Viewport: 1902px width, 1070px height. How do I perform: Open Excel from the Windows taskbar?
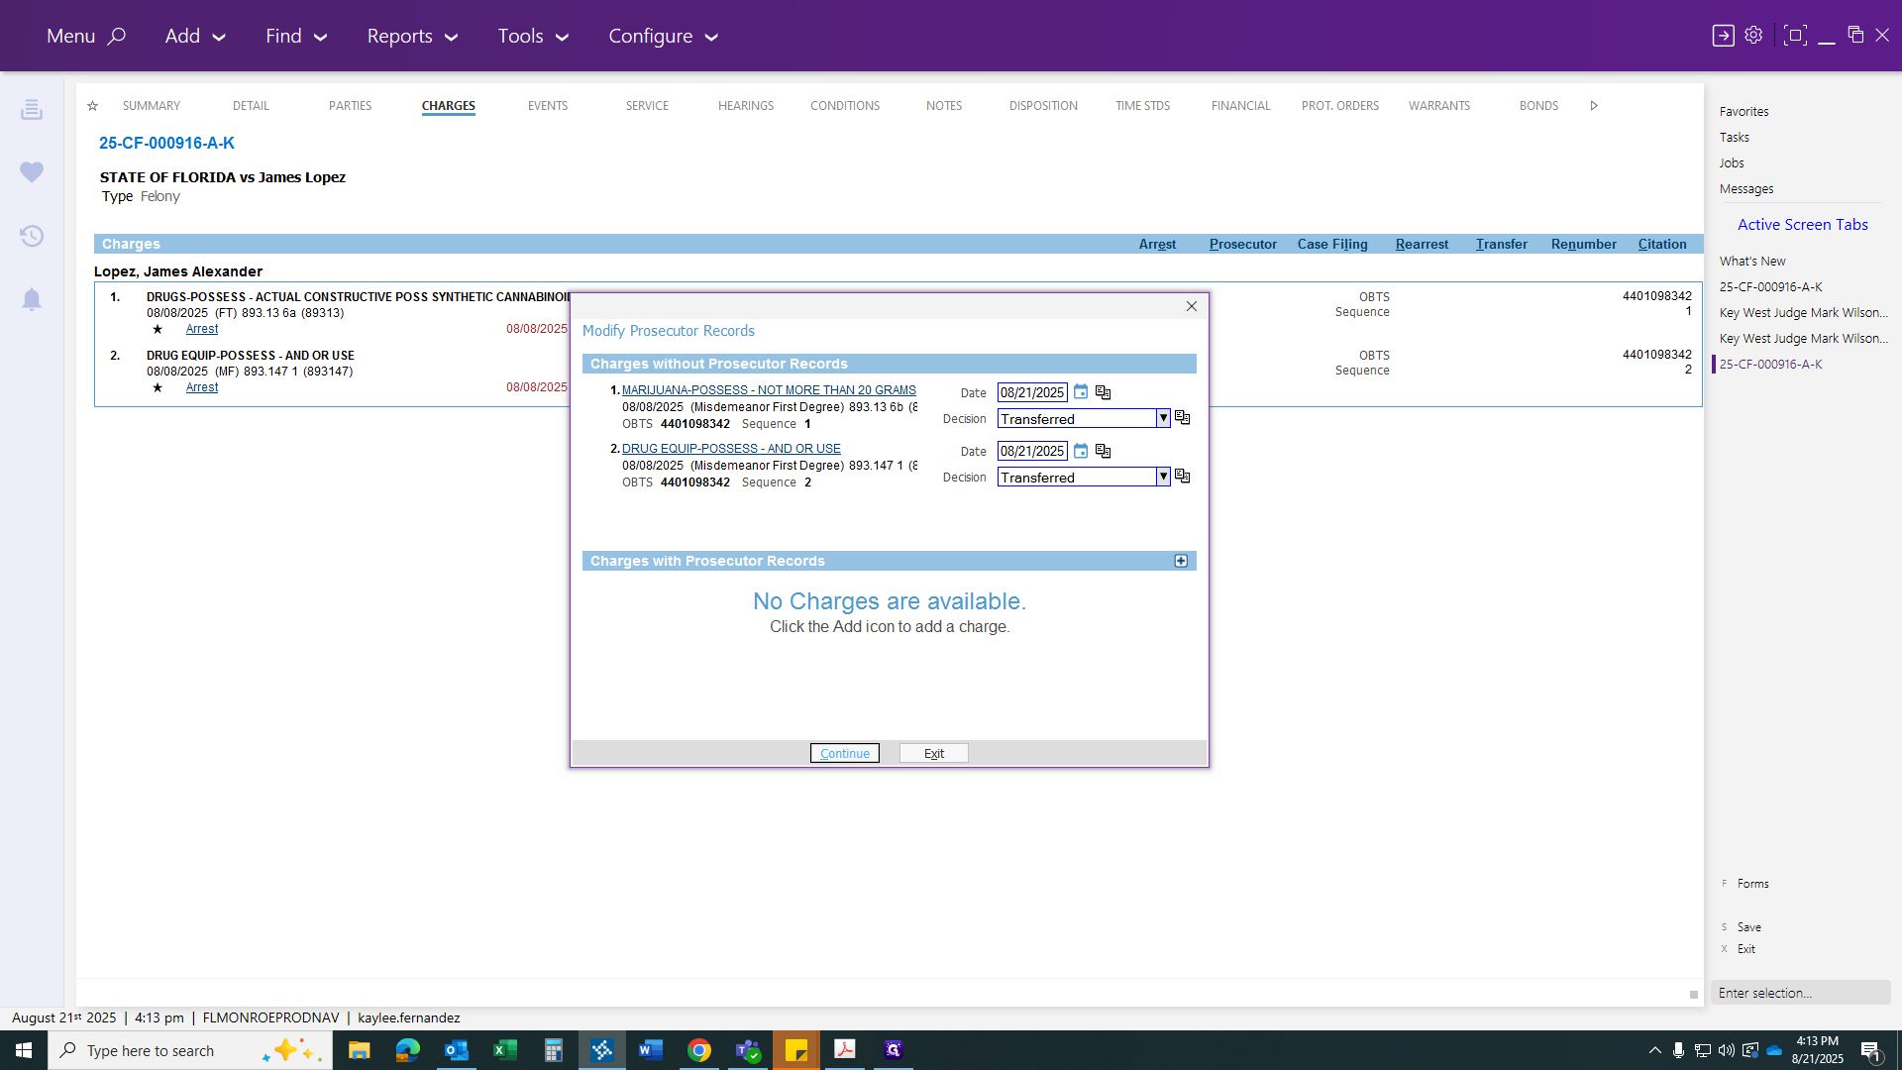[505, 1050]
